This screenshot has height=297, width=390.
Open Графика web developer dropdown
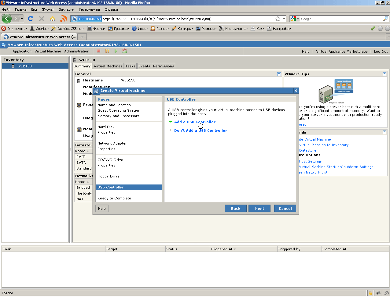[119, 29]
